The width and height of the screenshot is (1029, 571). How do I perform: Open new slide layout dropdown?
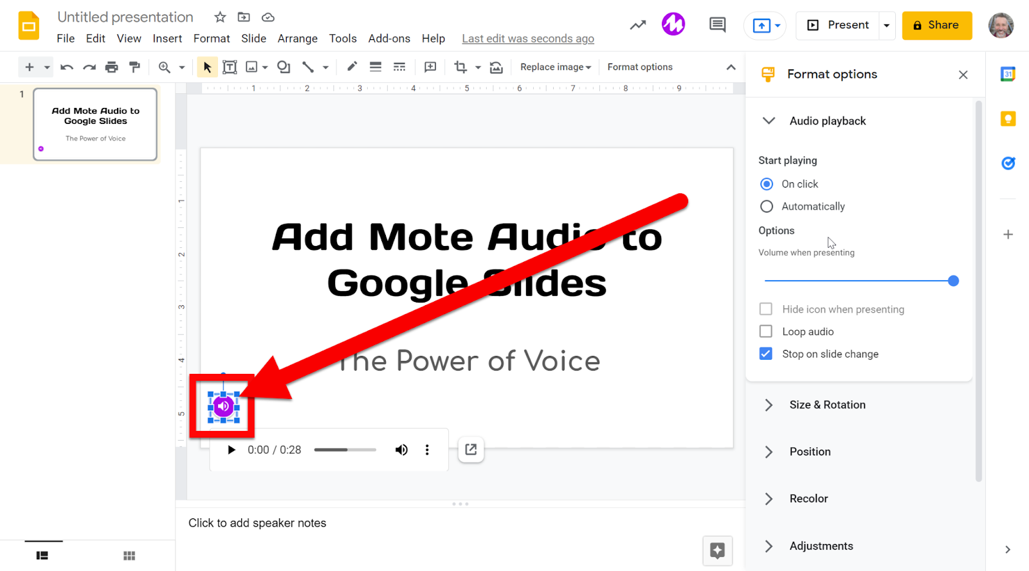click(x=47, y=67)
